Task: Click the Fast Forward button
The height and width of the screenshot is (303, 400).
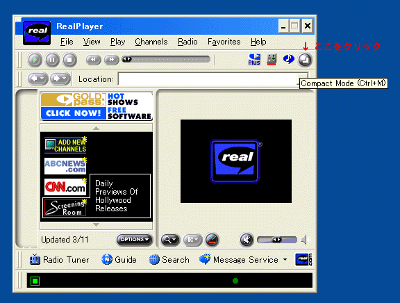Action: [x=111, y=60]
